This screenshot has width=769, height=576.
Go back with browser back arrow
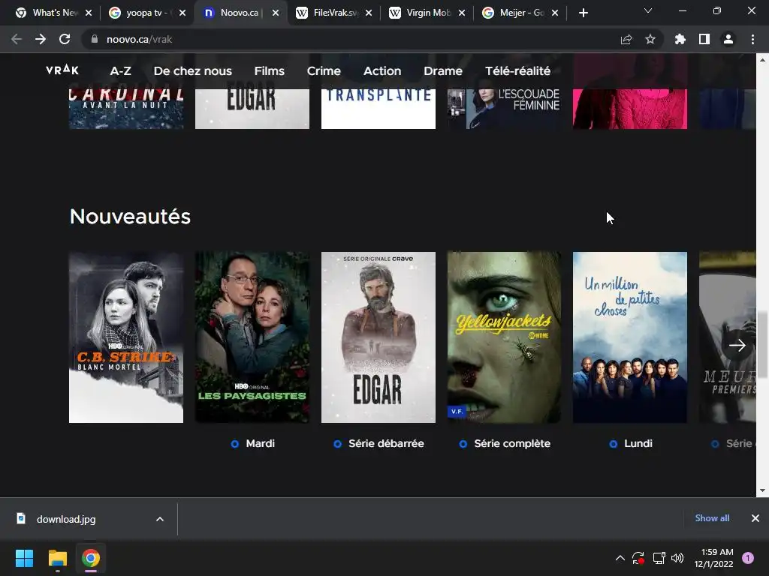point(17,39)
